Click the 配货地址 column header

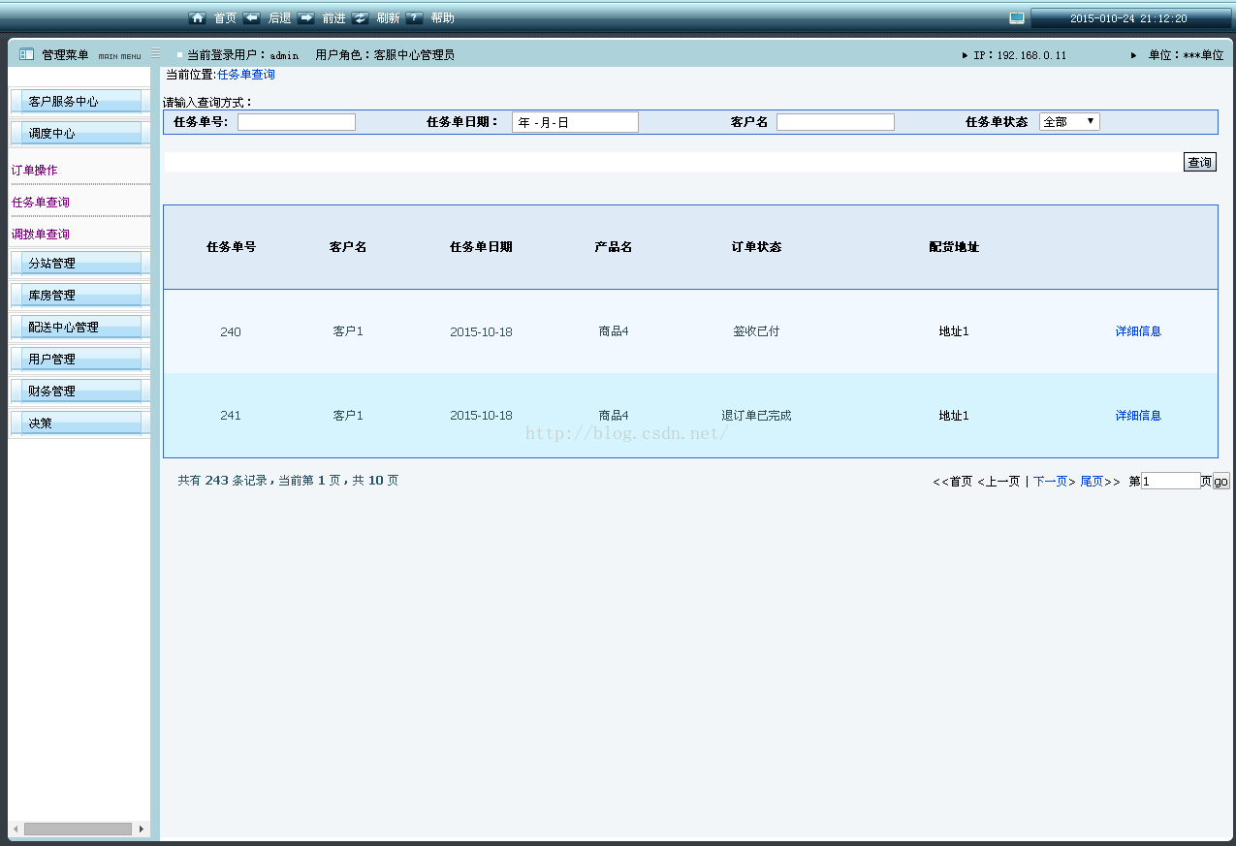tap(954, 247)
